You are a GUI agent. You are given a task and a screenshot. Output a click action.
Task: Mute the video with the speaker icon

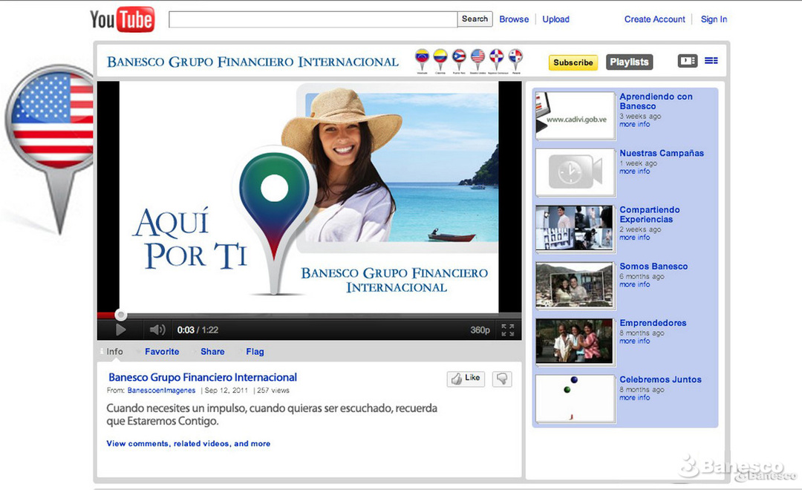pos(157,330)
